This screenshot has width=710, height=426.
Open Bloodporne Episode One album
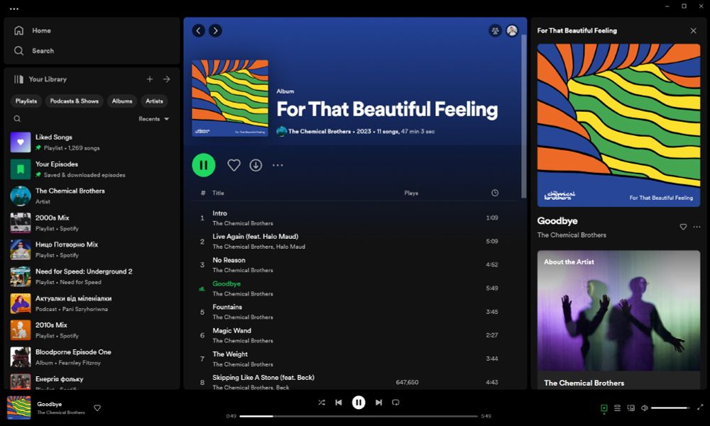92,357
